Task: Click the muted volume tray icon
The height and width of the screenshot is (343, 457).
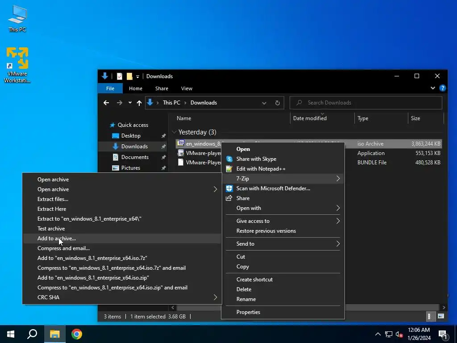Action: click(399, 334)
